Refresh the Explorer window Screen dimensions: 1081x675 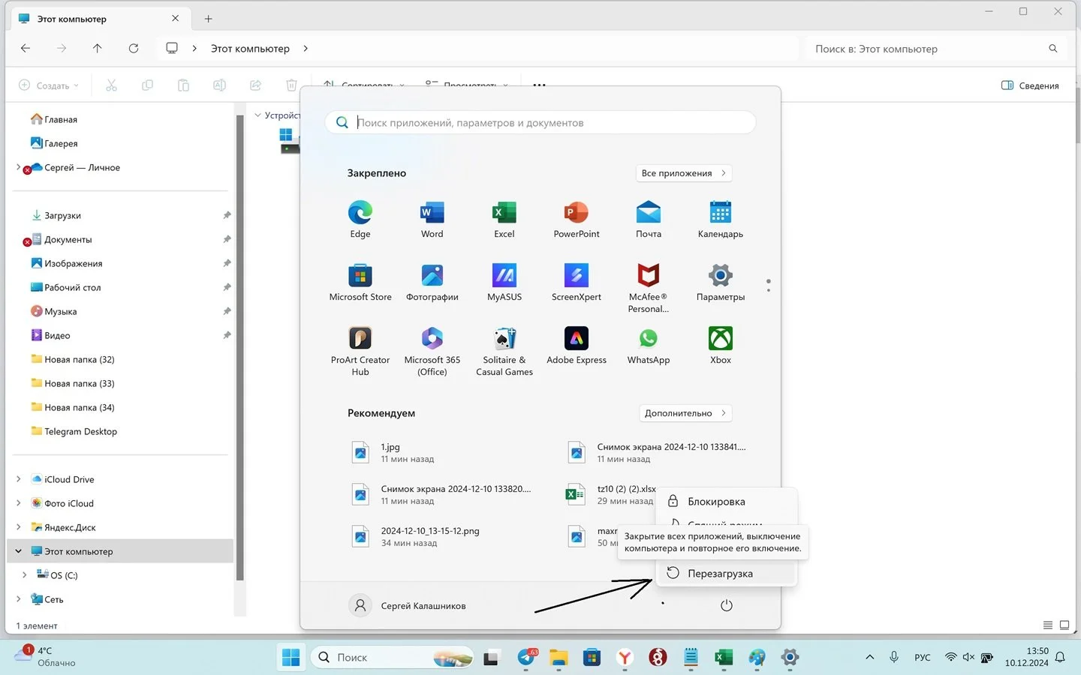click(x=134, y=48)
